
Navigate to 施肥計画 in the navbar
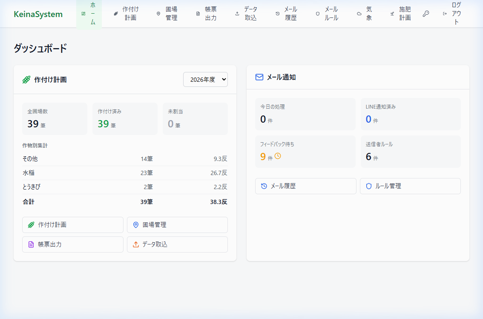click(401, 14)
